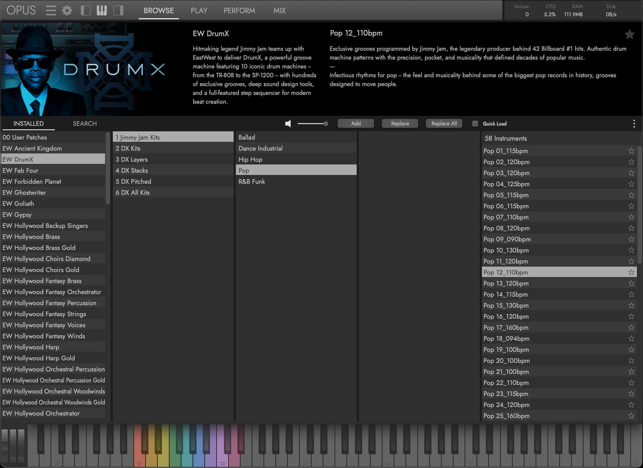Click the library list scrollbar

[x=108, y=168]
